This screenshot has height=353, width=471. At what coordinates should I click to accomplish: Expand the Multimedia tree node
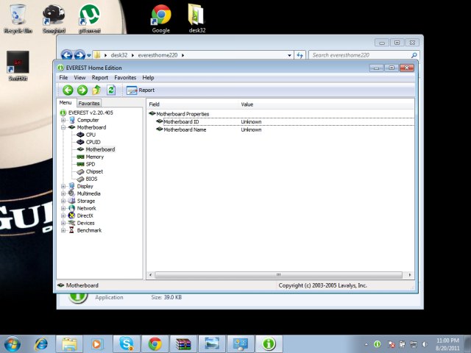63,193
